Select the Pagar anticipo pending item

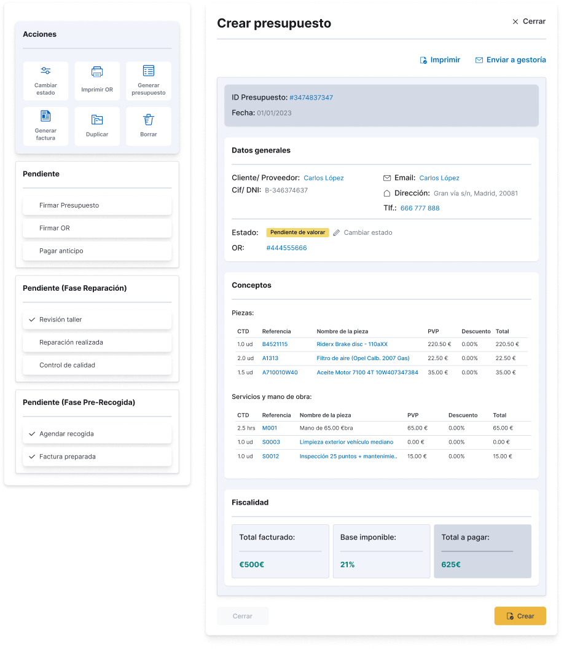coord(97,251)
